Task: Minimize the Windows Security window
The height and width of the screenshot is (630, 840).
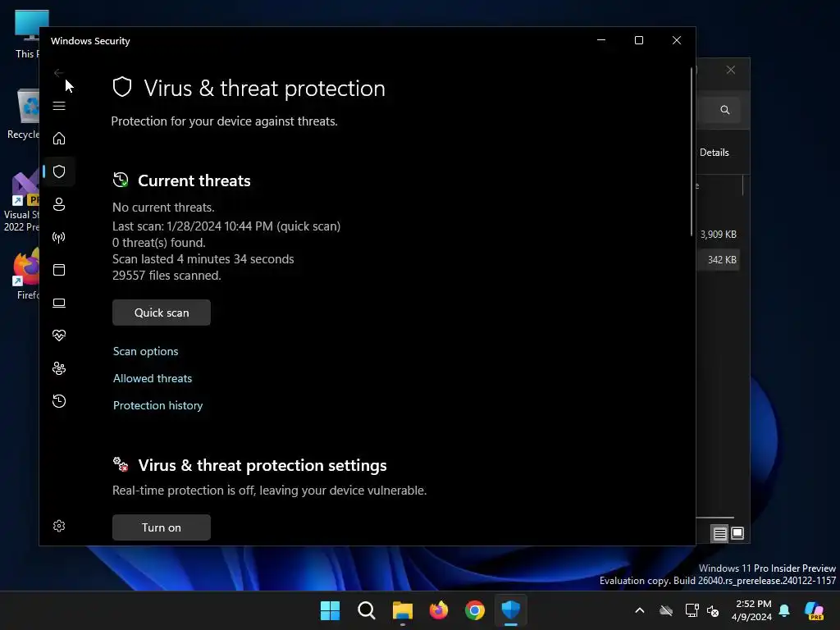Action: pyautogui.click(x=601, y=41)
